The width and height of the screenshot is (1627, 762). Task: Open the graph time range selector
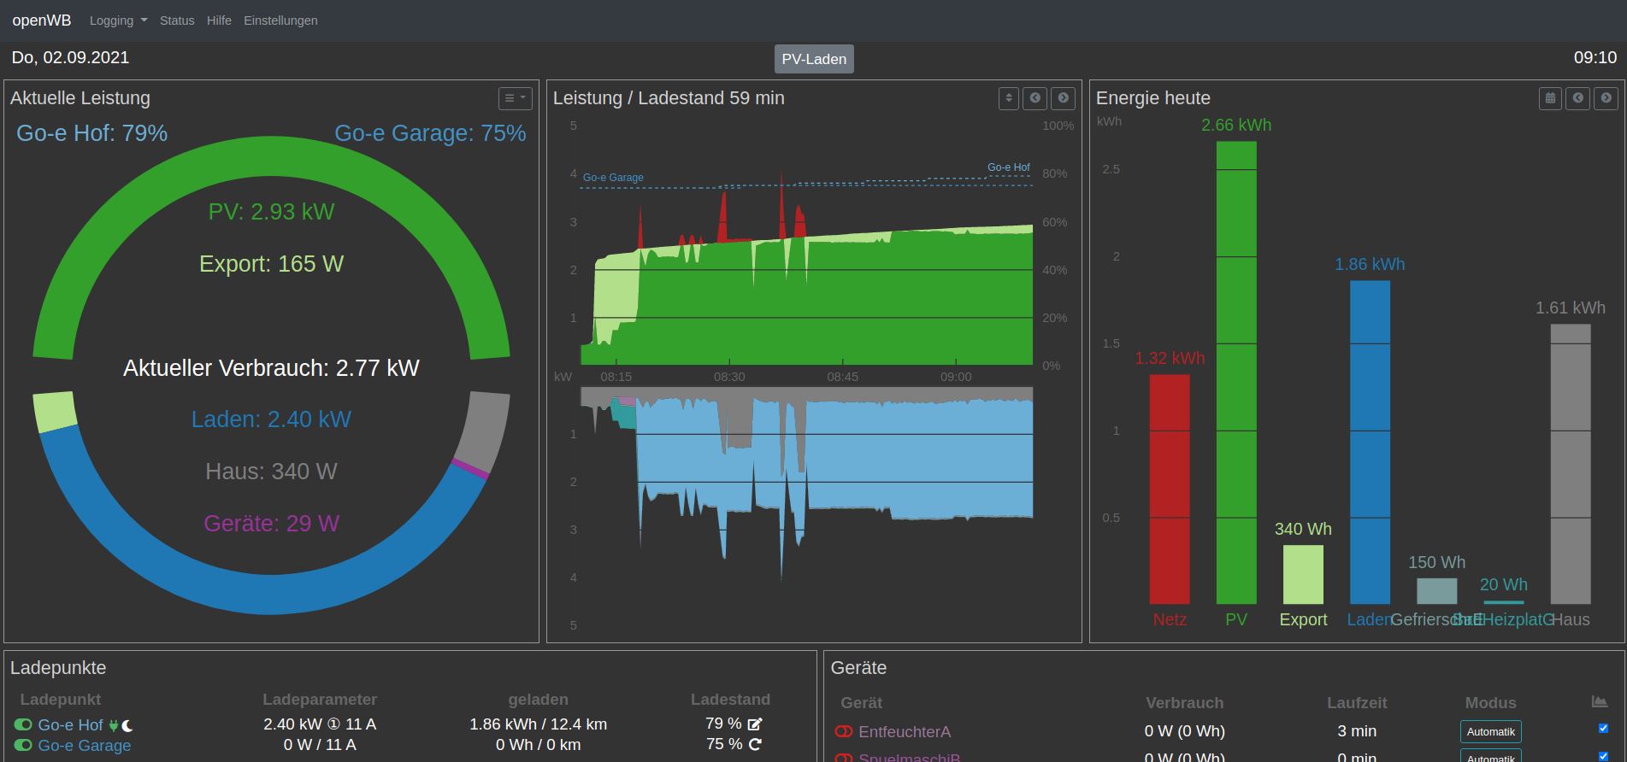(1008, 98)
